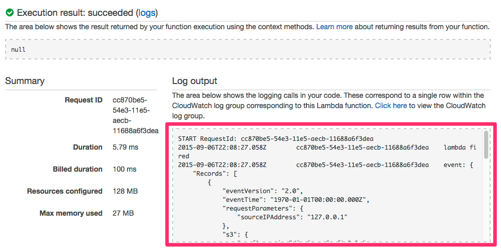Click the Billed duration value 100 ms
This screenshot has height=249, width=501.
coord(124,169)
